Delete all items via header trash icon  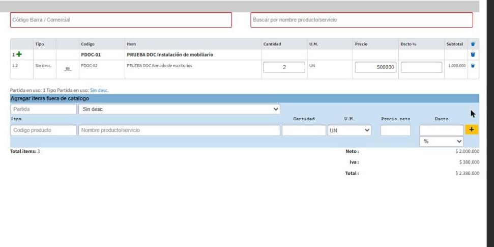[x=473, y=44]
